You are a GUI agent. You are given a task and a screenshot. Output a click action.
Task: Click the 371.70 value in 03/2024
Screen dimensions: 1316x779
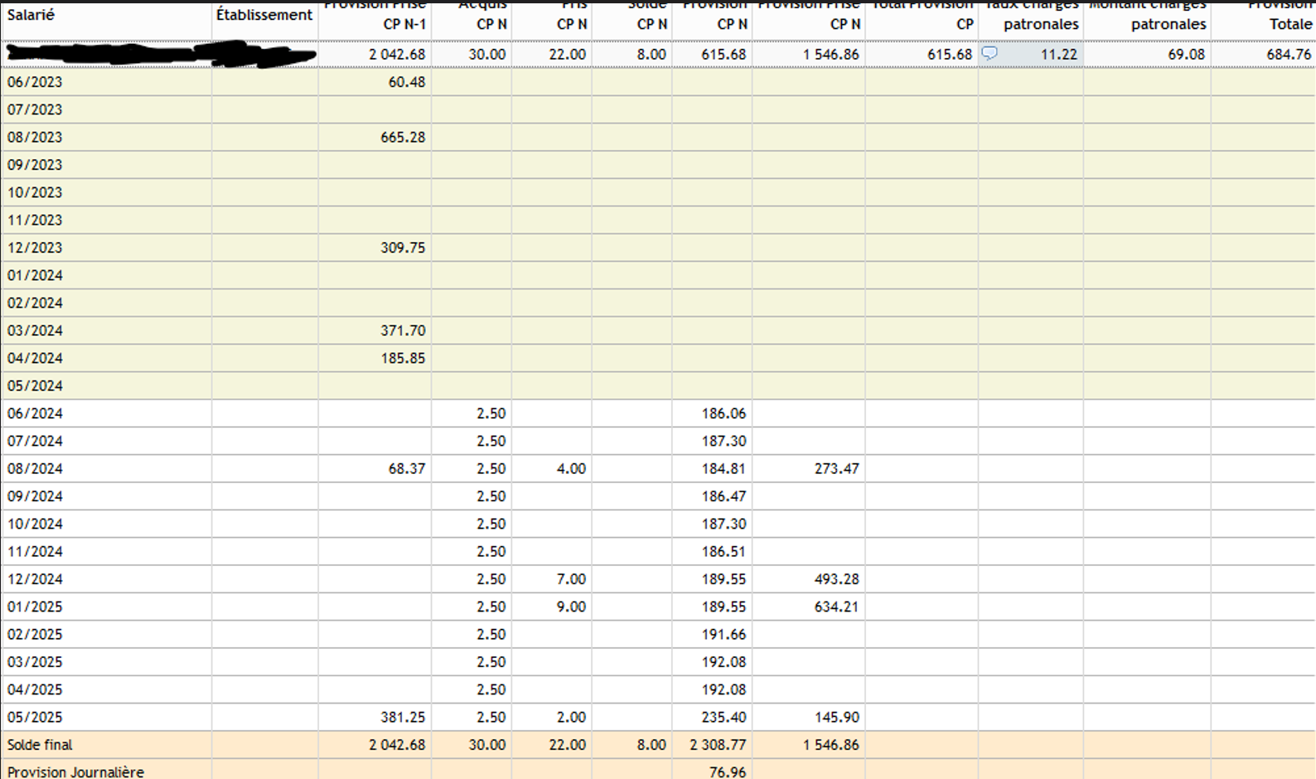pos(403,331)
